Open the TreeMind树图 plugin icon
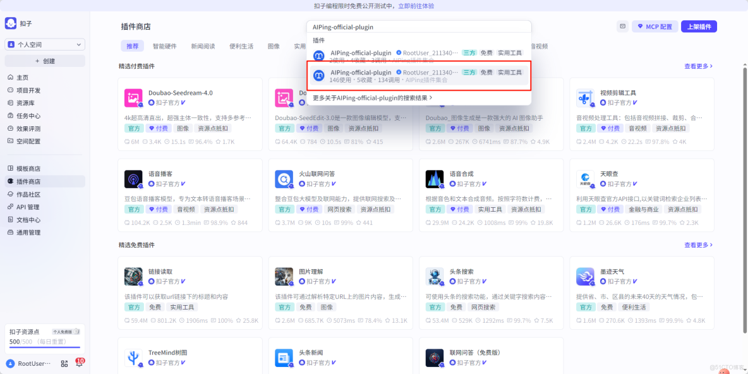The image size is (748, 374). coord(135,358)
